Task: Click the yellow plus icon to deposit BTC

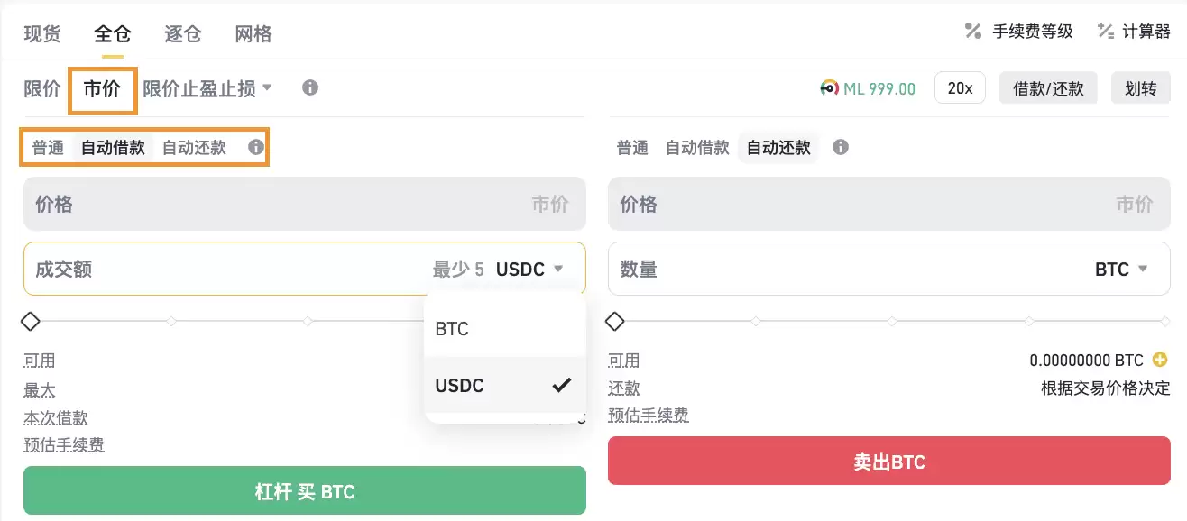Action: [1159, 360]
